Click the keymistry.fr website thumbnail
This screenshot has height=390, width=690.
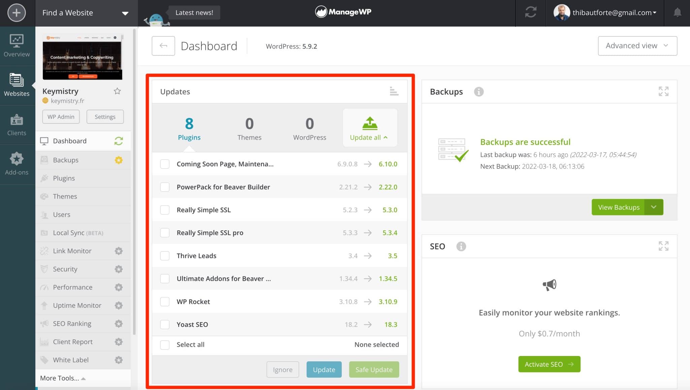tap(83, 57)
